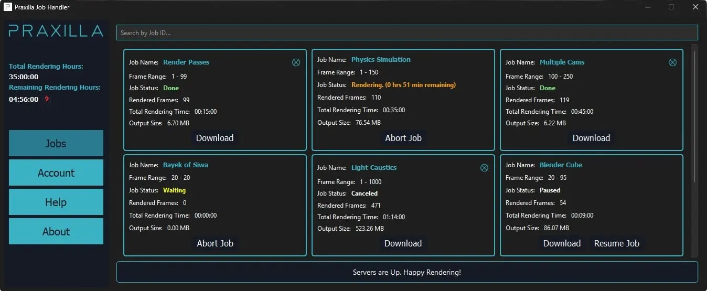Maximize the Praxilla Job Handler window
Screen dimensions: 707x291
tap(671, 7)
